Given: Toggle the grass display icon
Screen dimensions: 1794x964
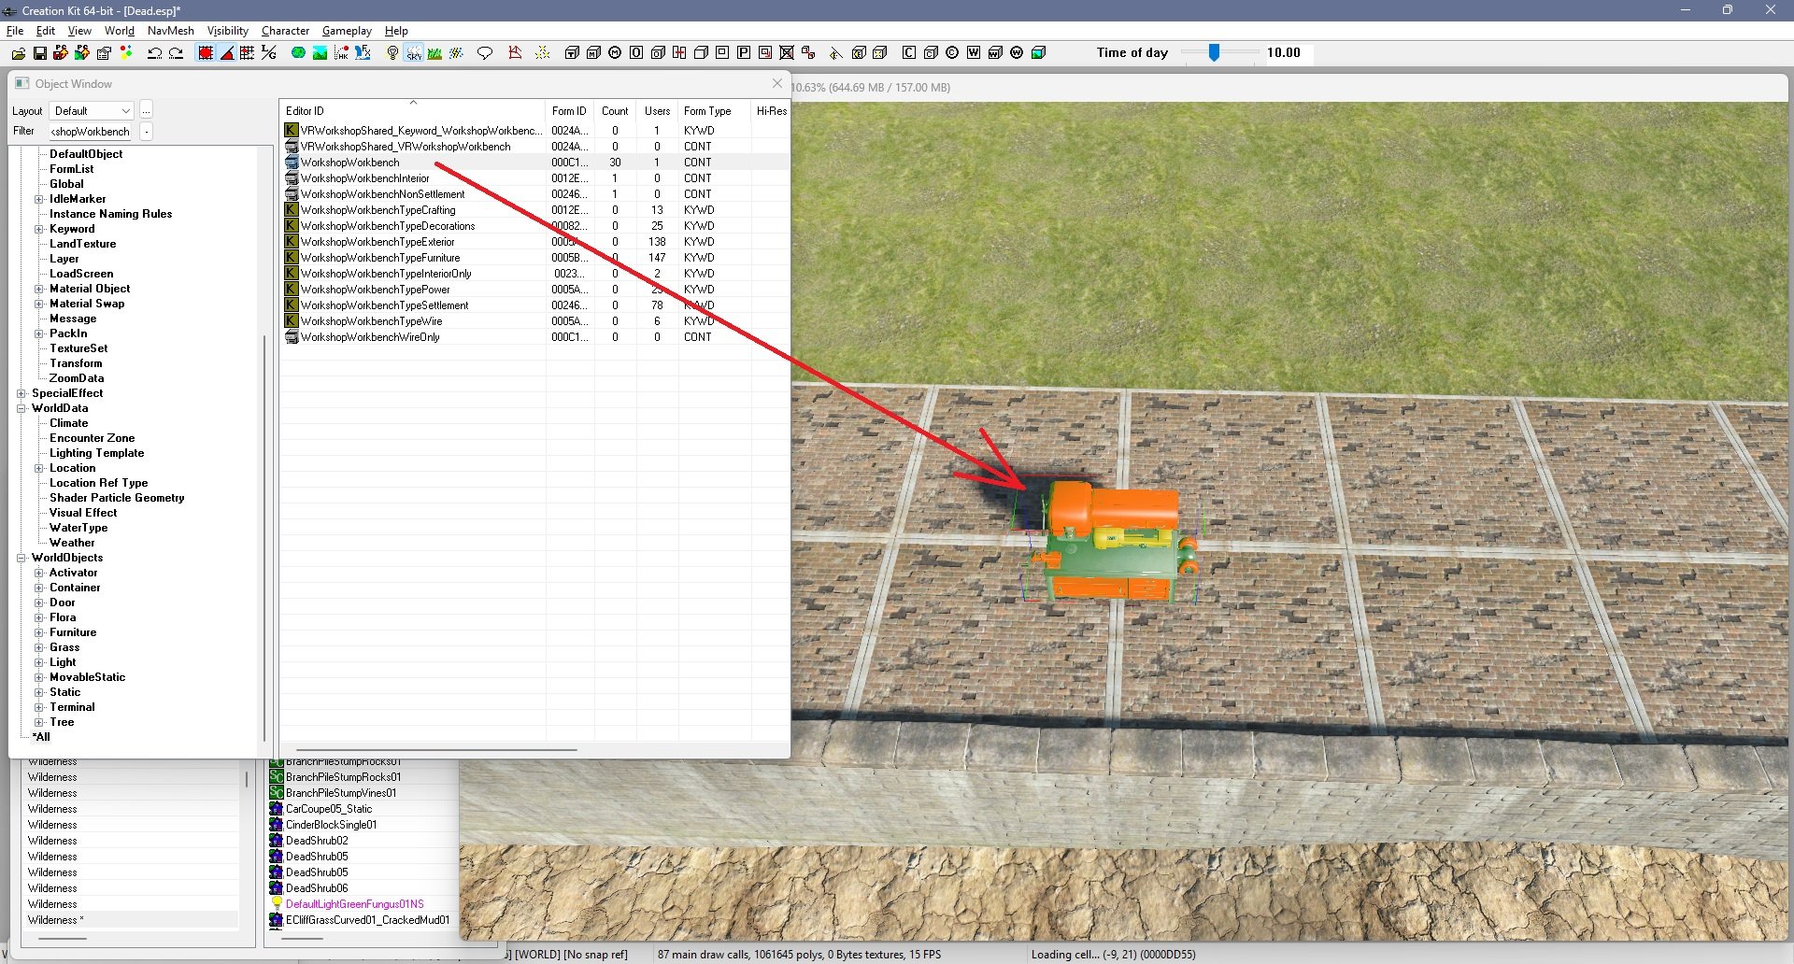Looking at the screenshot, I should [434, 53].
